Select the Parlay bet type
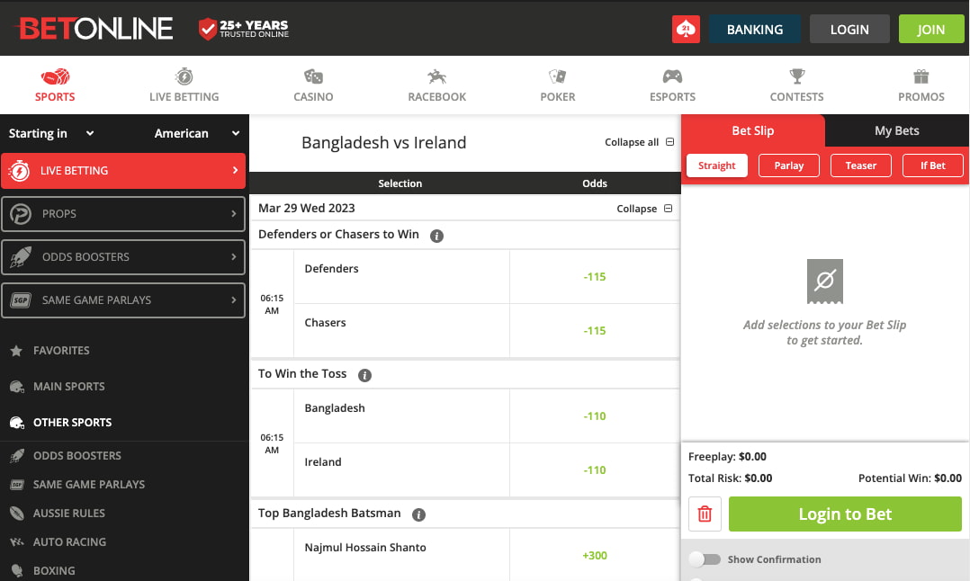Viewport: 970px width, 581px height. (789, 165)
